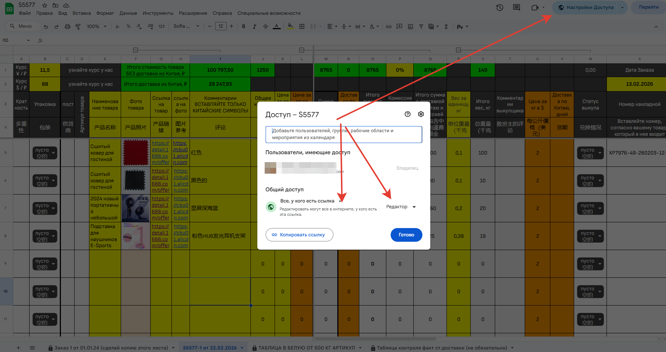Star the S5577 document
Viewport: 666px width, 352px height.
point(45,5)
